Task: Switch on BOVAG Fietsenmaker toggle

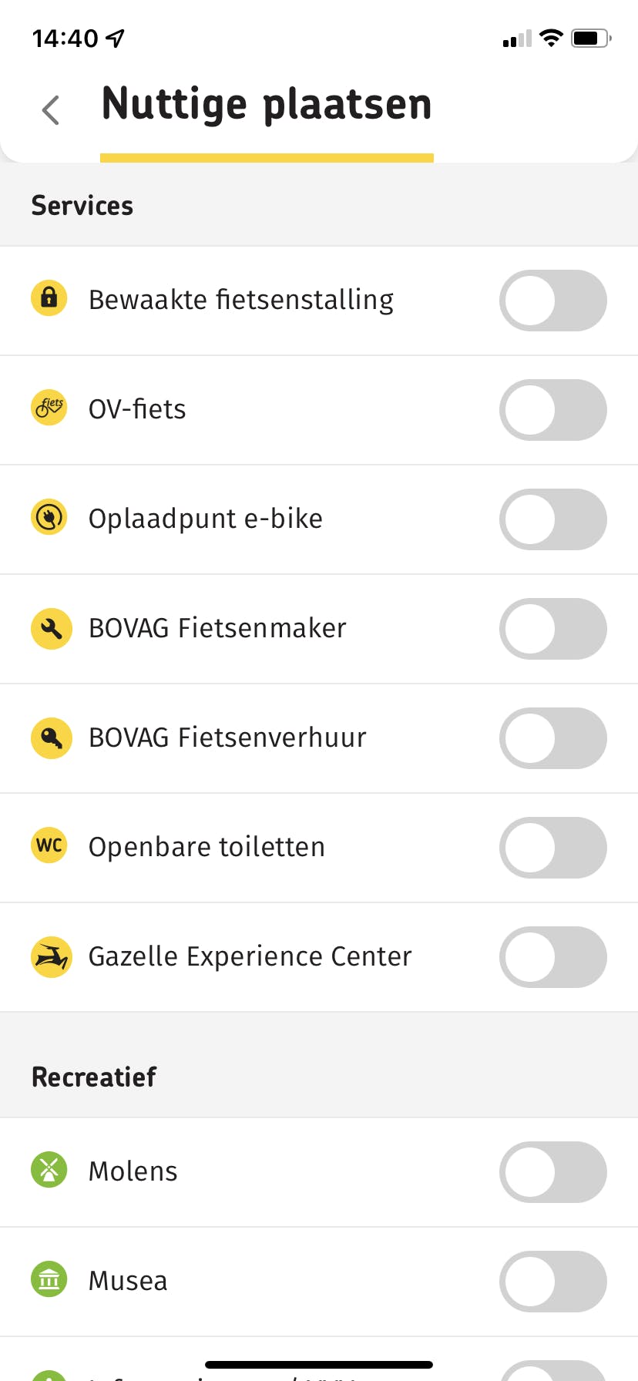Action: point(552,629)
